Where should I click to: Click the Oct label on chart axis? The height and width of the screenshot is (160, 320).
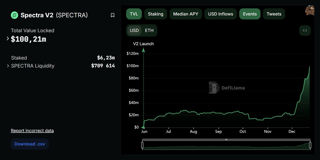pyautogui.click(x=243, y=131)
